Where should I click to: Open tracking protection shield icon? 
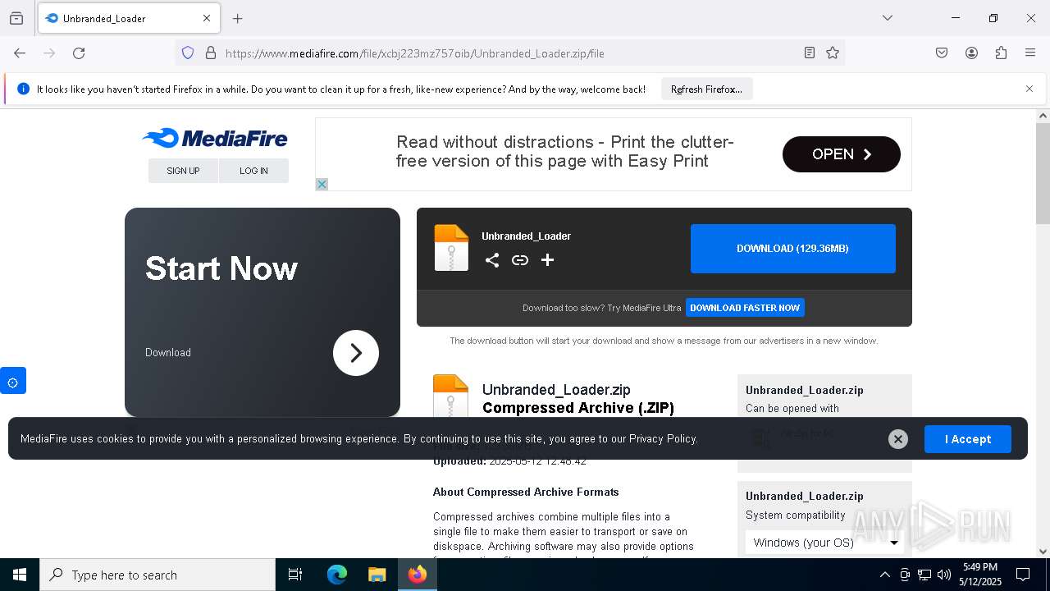point(188,53)
